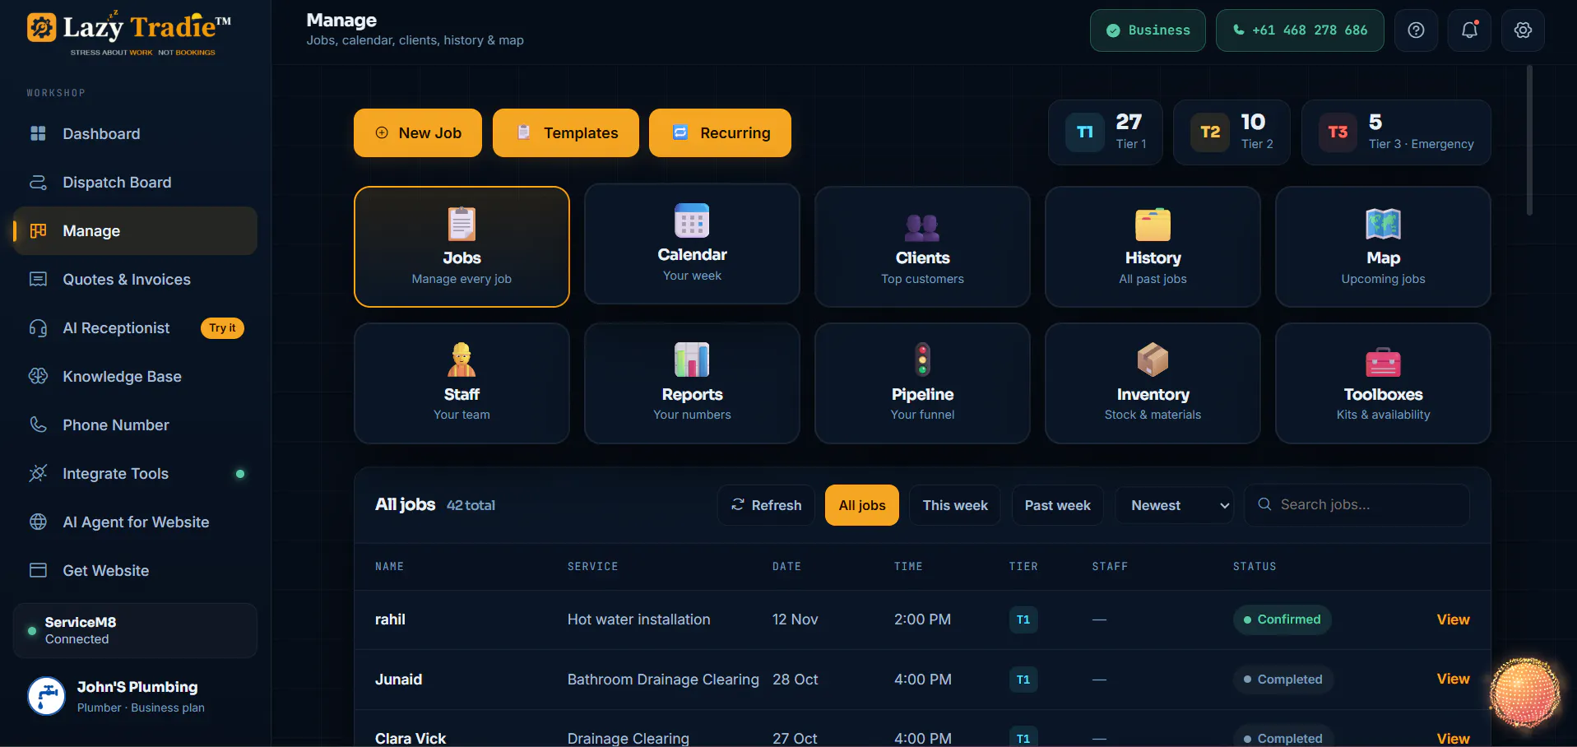This screenshot has height=747, width=1577.
Task: Click the glowing orb assistant icon
Action: click(x=1524, y=693)
